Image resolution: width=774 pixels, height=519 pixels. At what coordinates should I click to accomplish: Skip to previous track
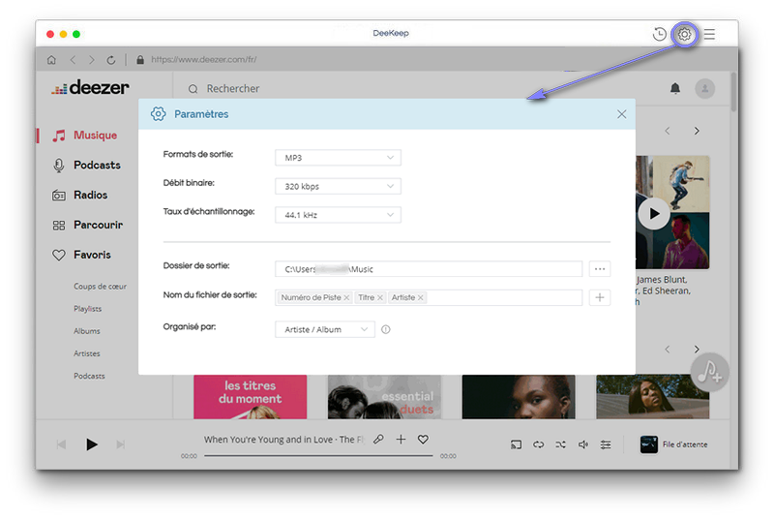coord(61,444)
